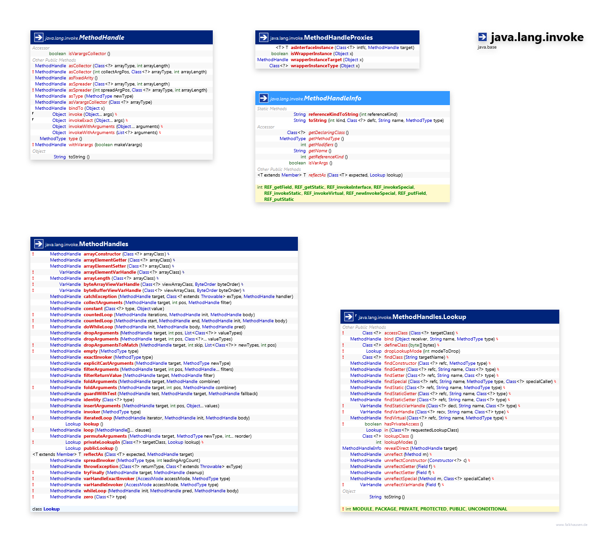Image resolution: width=614 pixels, height=546 pixels.
Task: Click the arrow icon beside MethodHandleProxies header
Action: (x=264, y=37)
